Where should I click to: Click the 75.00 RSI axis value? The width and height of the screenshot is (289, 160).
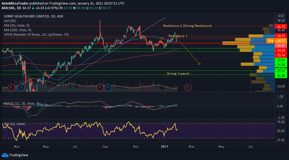281,122
